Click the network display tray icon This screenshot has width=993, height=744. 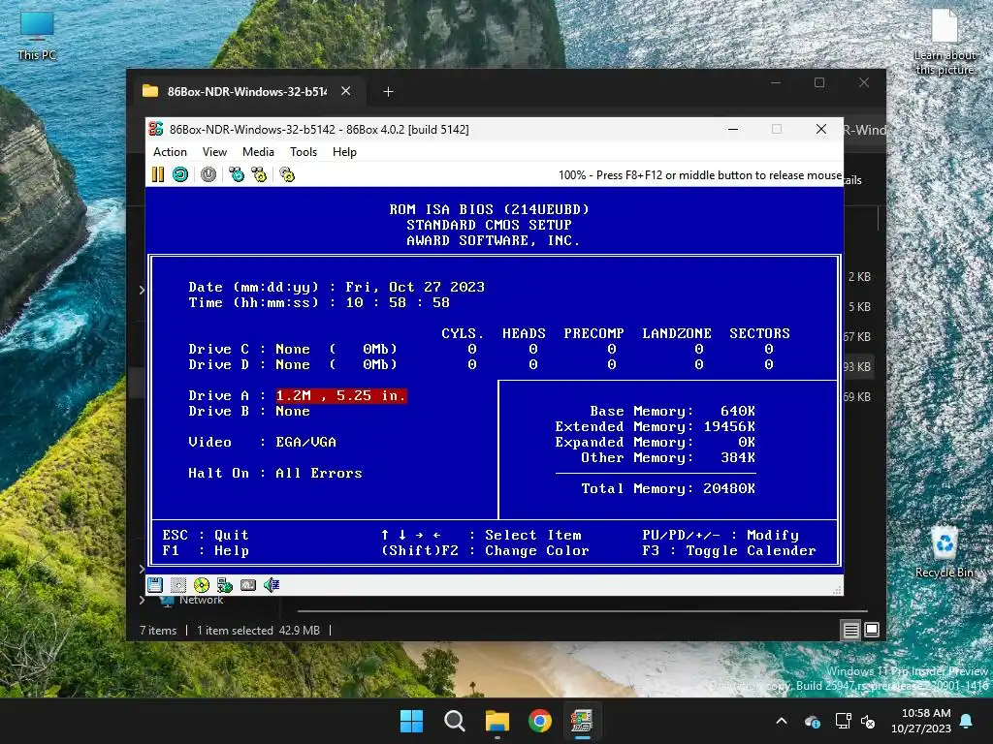pyautogui.click(x=843, y=721)
